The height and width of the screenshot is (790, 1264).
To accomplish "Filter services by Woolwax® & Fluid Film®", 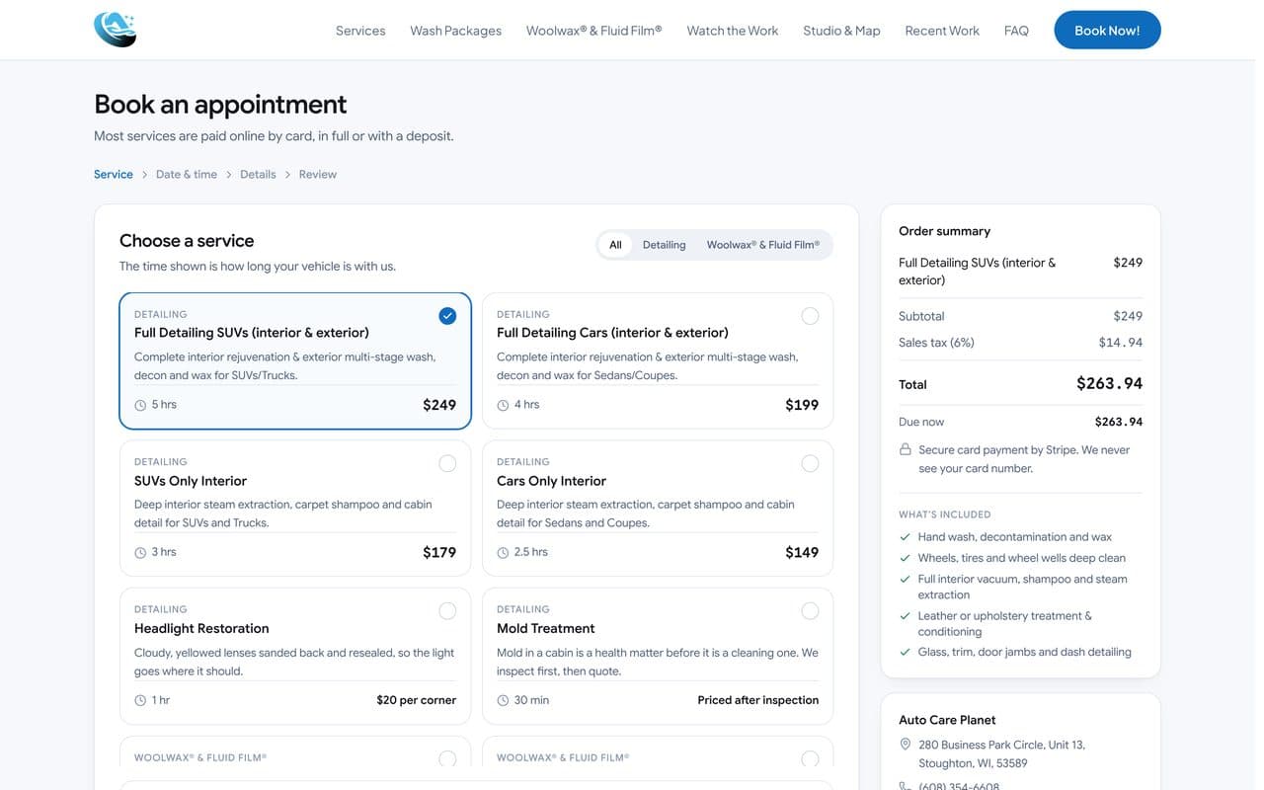I will (x=763, y=245).
